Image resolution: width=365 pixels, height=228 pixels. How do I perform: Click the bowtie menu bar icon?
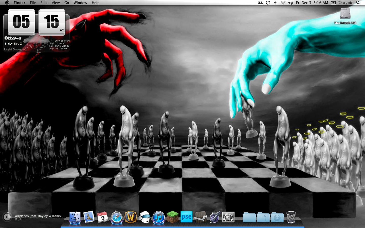260,3
